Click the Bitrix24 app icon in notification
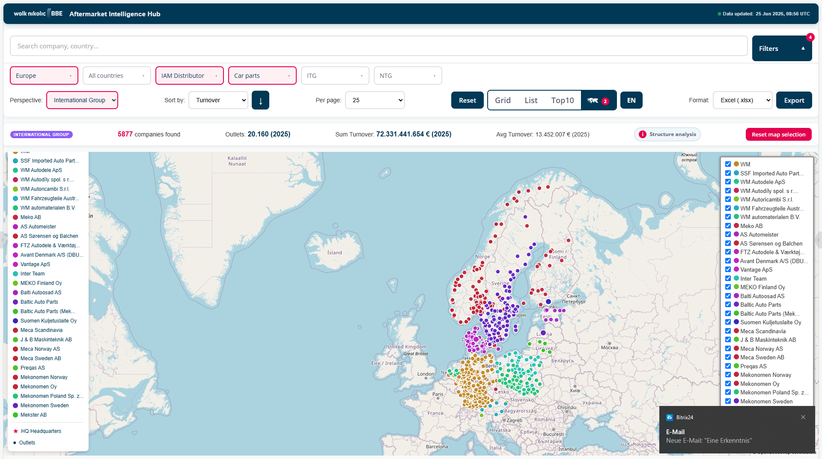The image size is (822, 459). pos(670,417)
